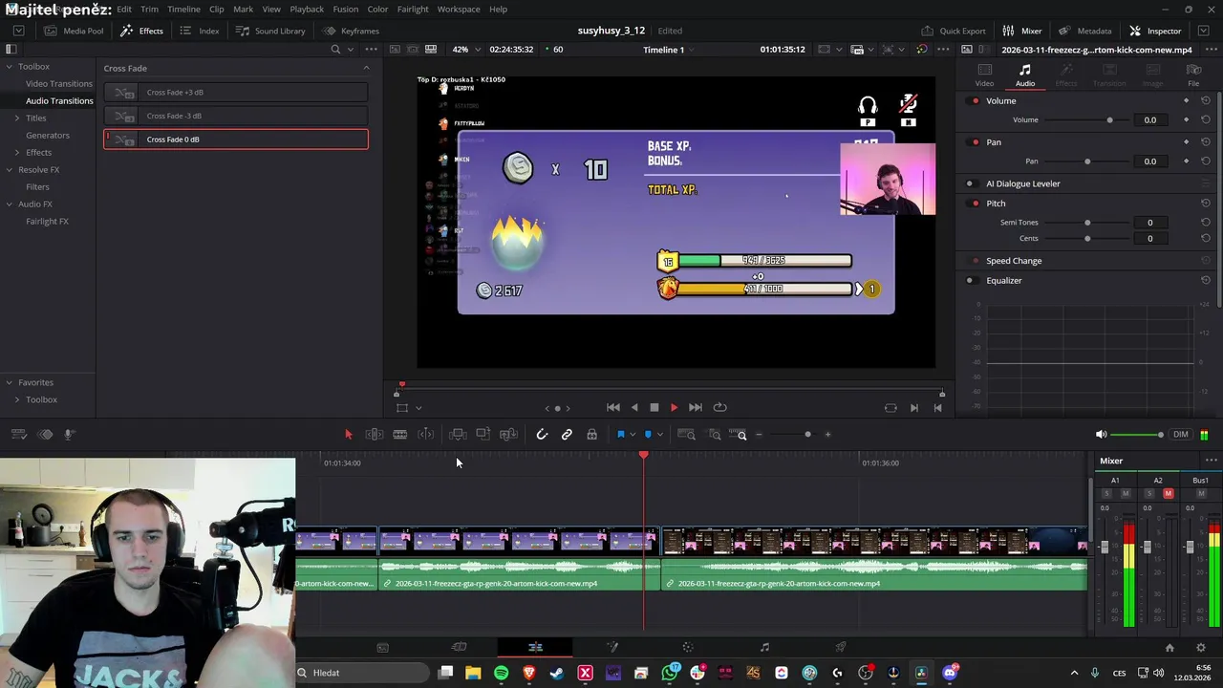Collapse the Audio FX category

tap(9, 204)
